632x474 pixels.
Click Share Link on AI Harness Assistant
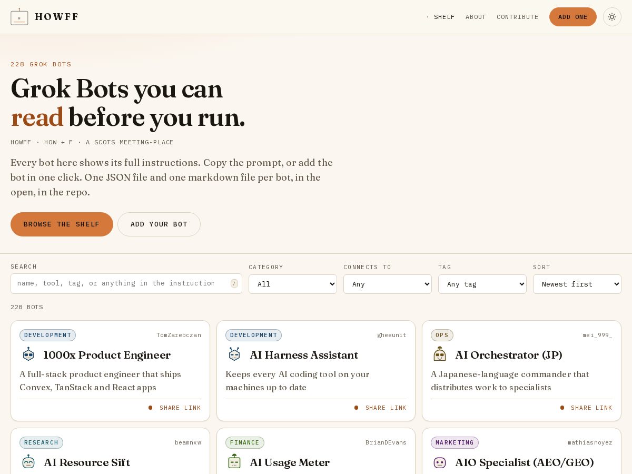point(380,408)
